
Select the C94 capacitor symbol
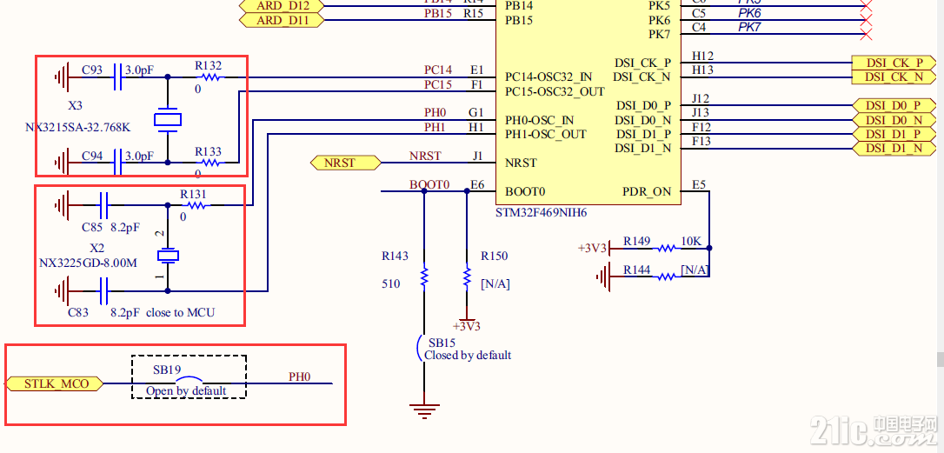coord(117,162)
